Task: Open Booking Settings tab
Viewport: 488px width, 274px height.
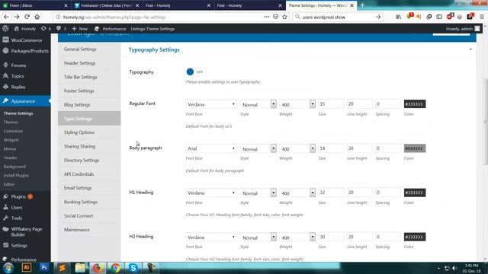Action: click(x=89, y=202)
